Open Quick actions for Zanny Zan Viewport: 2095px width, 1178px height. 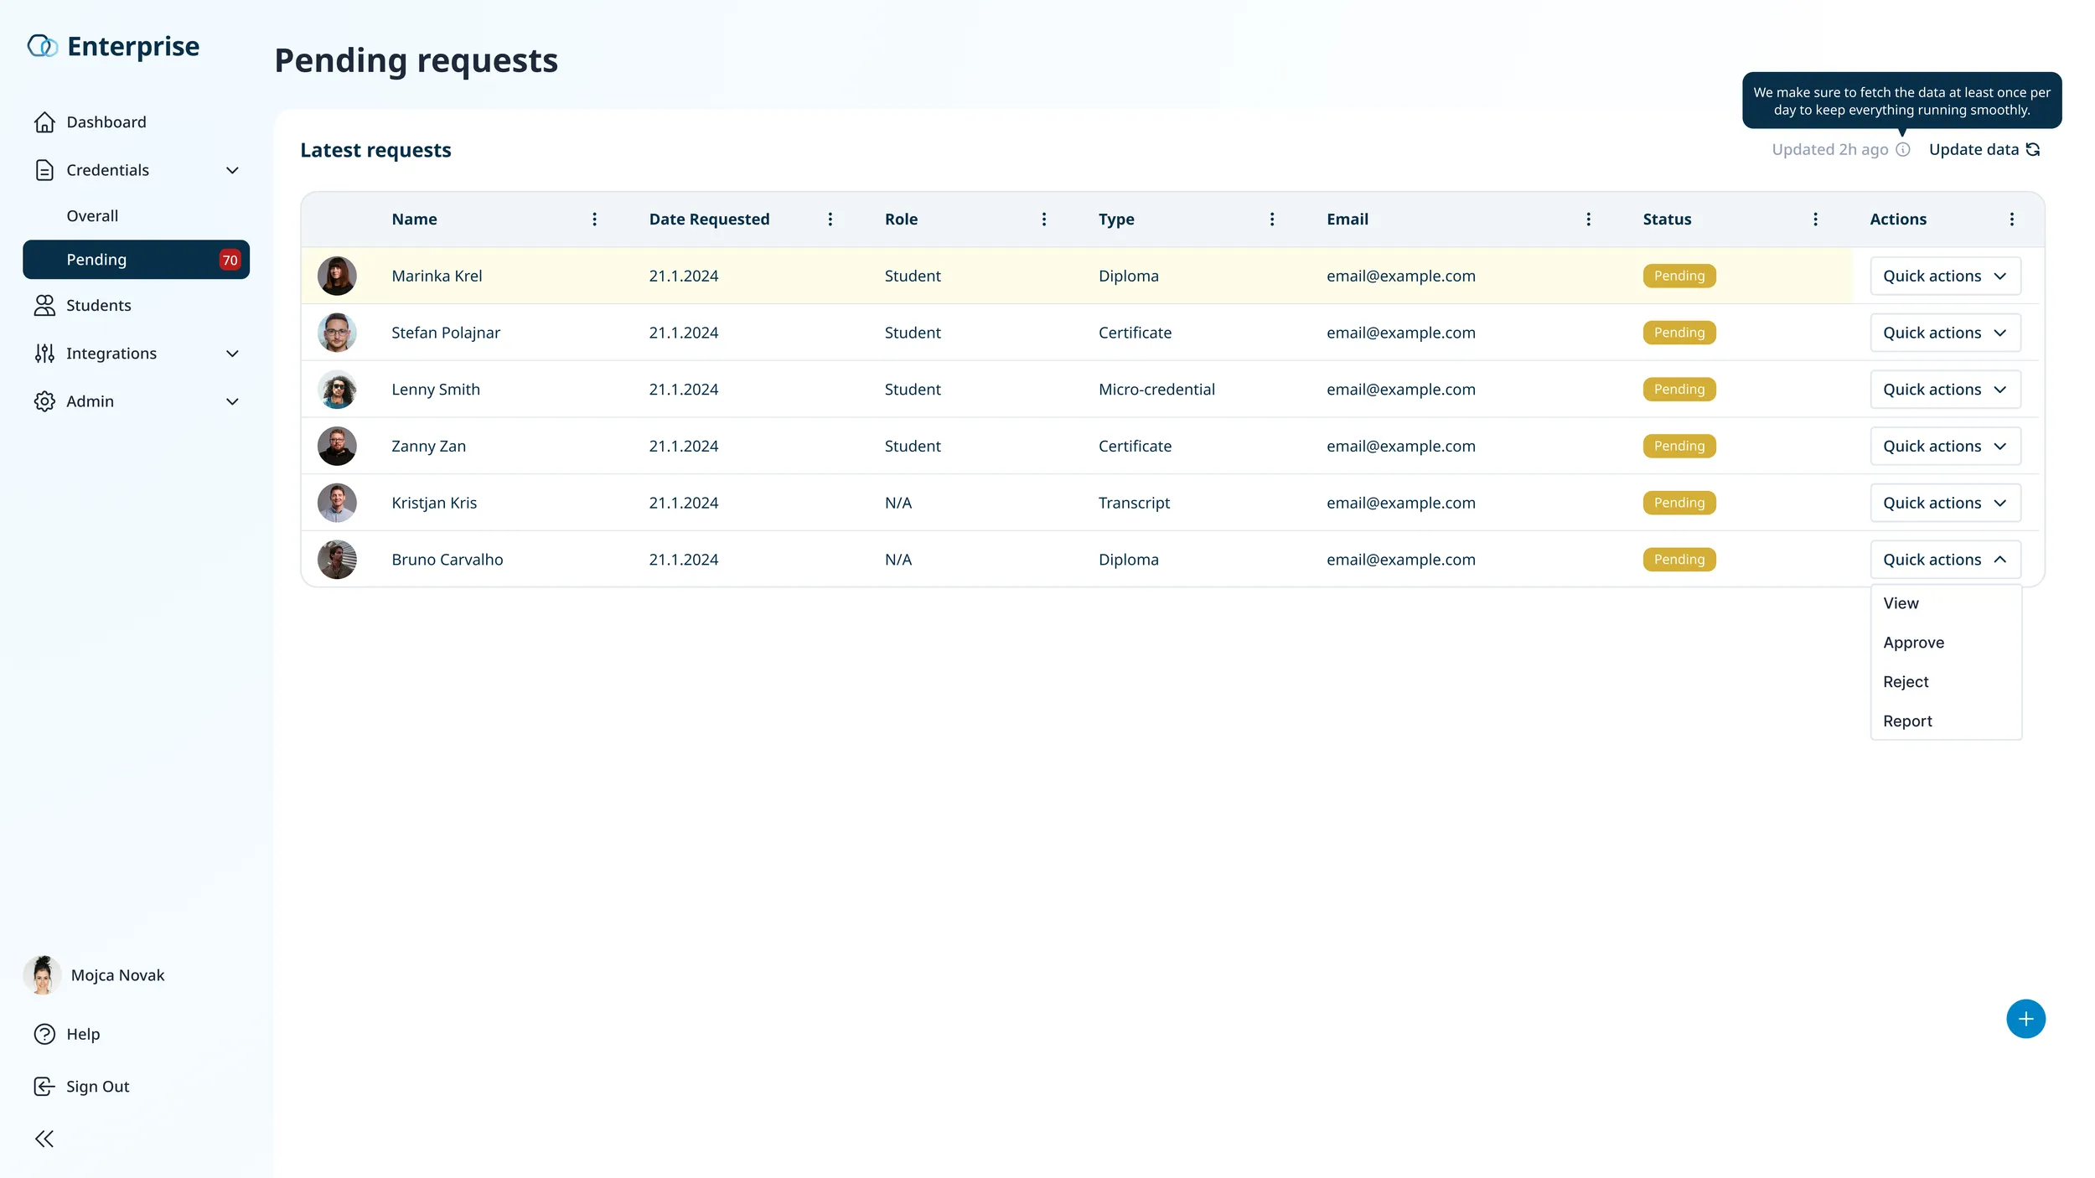(1946, 447)
